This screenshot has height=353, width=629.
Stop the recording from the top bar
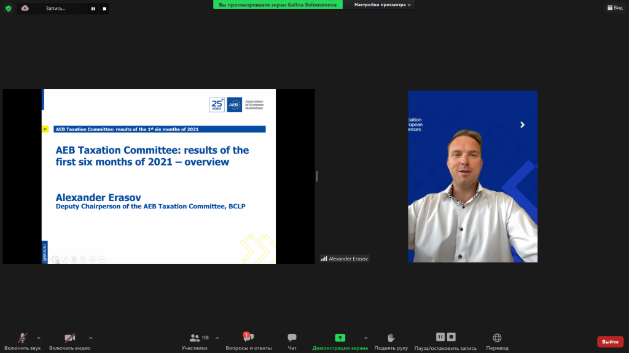pyautogui.click(x=104, y=9)
